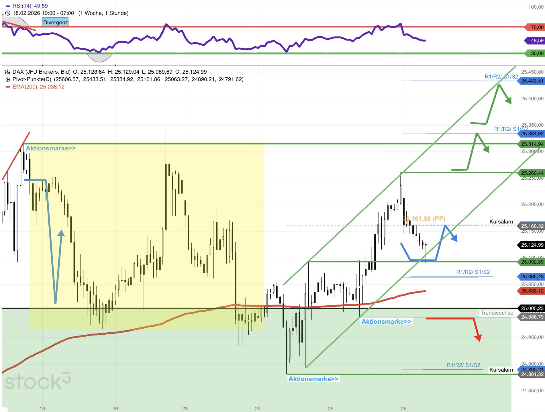Screen dimensions: 545x412
Task: Click the candlestick icon next to DAX
Action: (7, 72)
